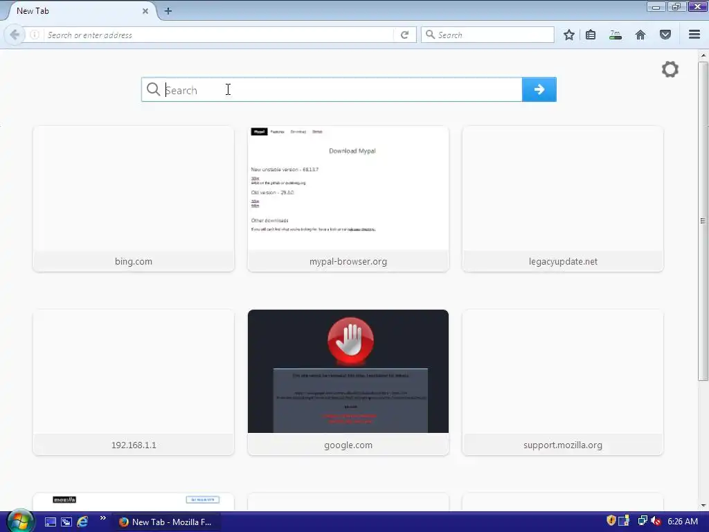Viewport: 709px width, 532px height.
Task: Click the 6:26 AM clock
Action: click(683, 522)
